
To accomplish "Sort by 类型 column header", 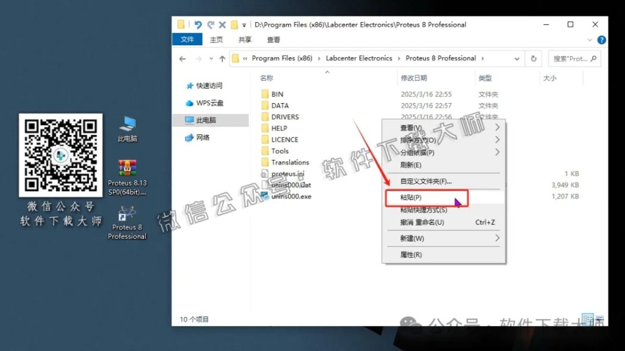I will (x=485, y=78).
